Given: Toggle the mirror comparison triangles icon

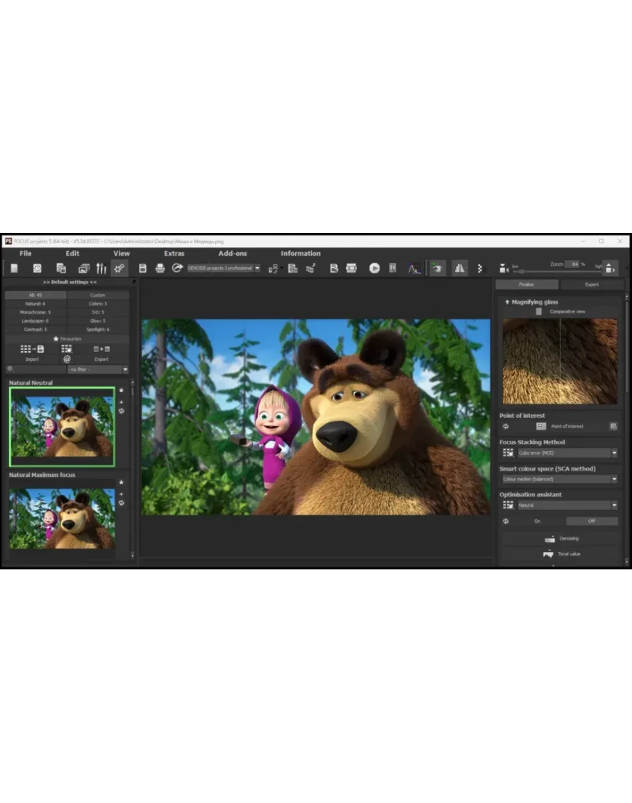Looking at the screenshot, I should [x=460, y=268].
